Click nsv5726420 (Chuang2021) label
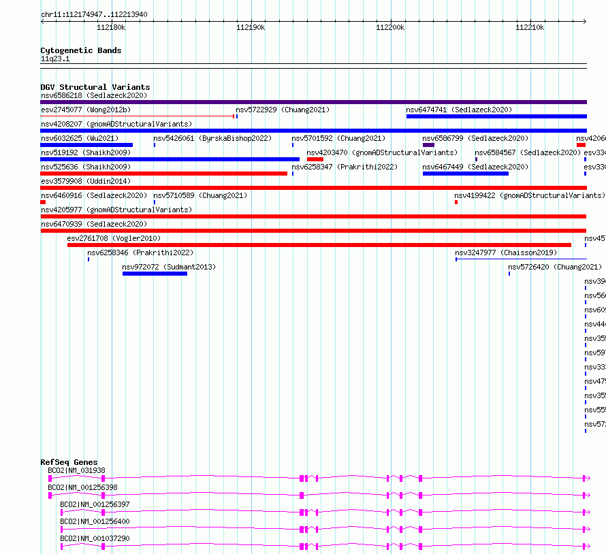Screen dimensions: 606x554 [555, 267]
